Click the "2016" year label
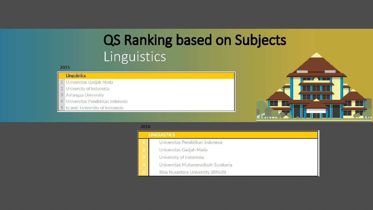 145,127
